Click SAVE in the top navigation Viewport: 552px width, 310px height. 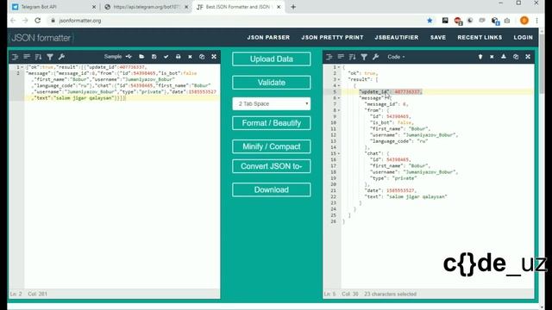point(438,37)
